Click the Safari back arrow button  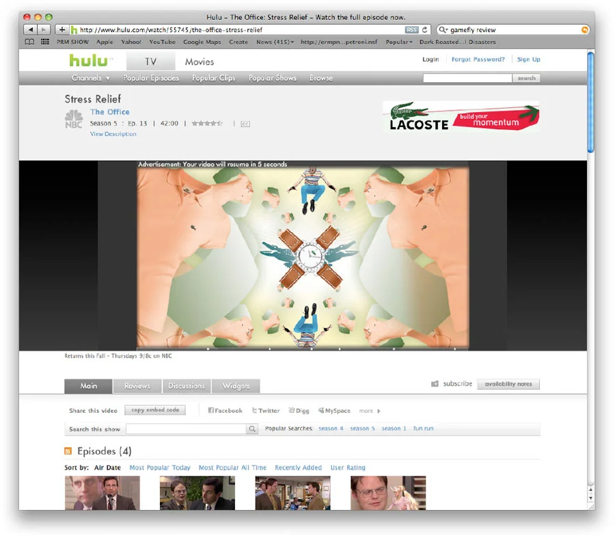[31, 29]
